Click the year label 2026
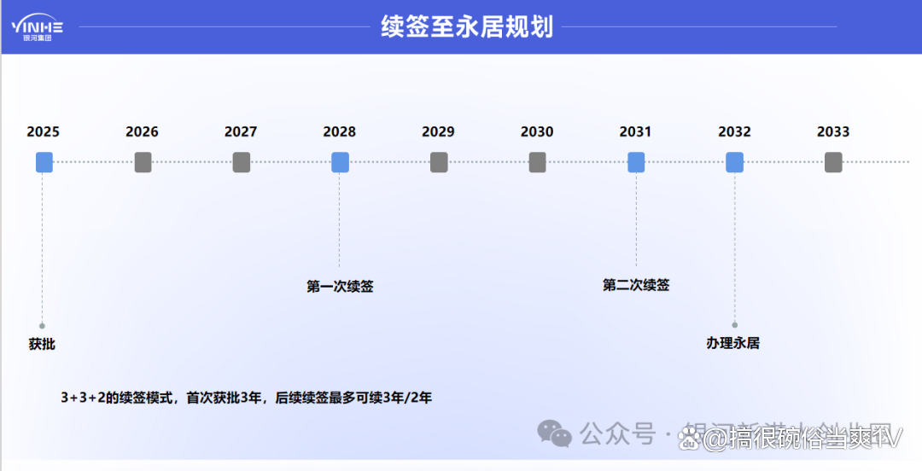This screenshot has height=471, width=922. click(x=142, y=131)
